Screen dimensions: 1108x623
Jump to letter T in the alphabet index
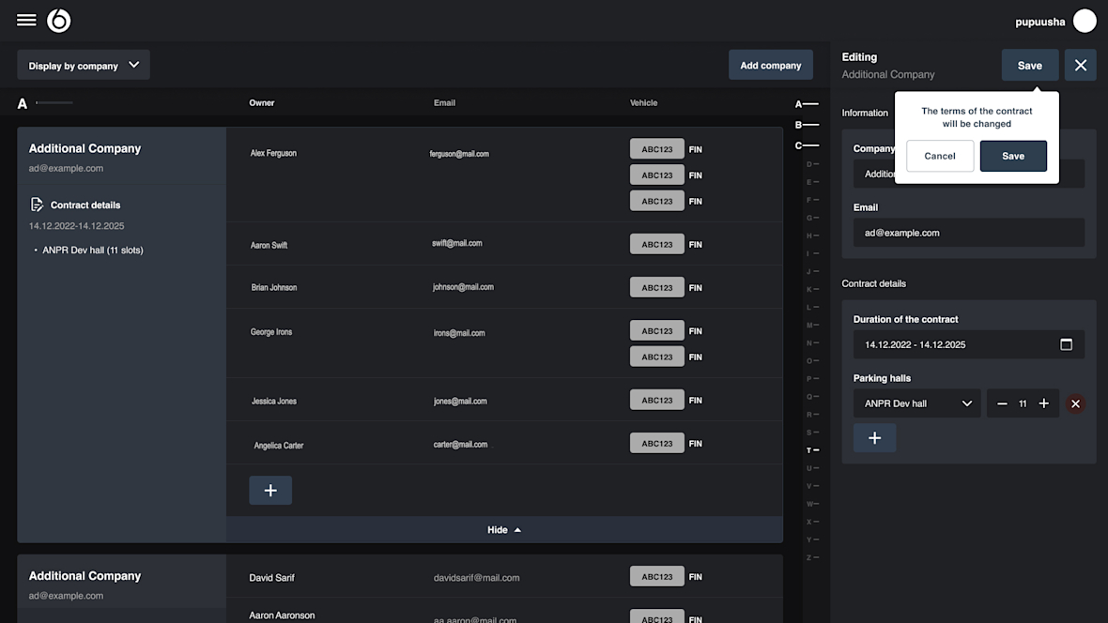point(809,449)
